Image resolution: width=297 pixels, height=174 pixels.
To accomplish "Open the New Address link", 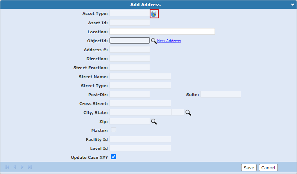I will pos(169,41).
